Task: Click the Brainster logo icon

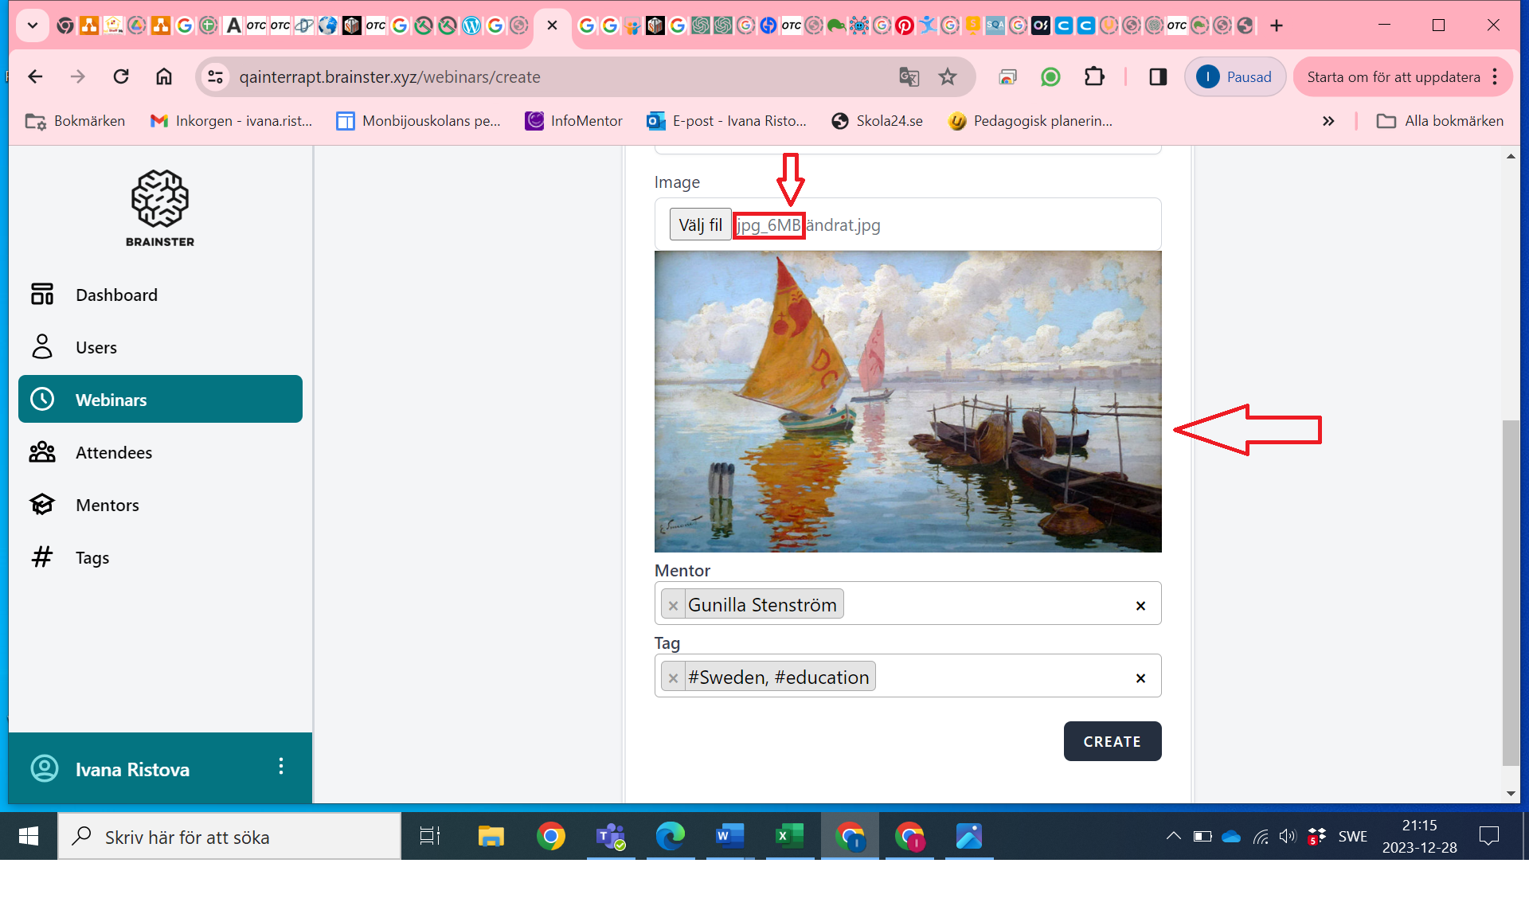Action: (159, 199)
